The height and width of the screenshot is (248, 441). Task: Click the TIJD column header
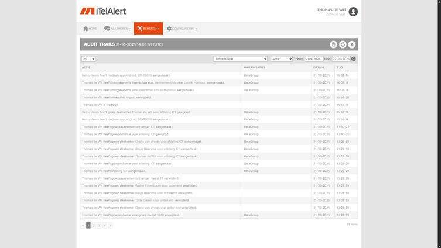click(340, 67)
